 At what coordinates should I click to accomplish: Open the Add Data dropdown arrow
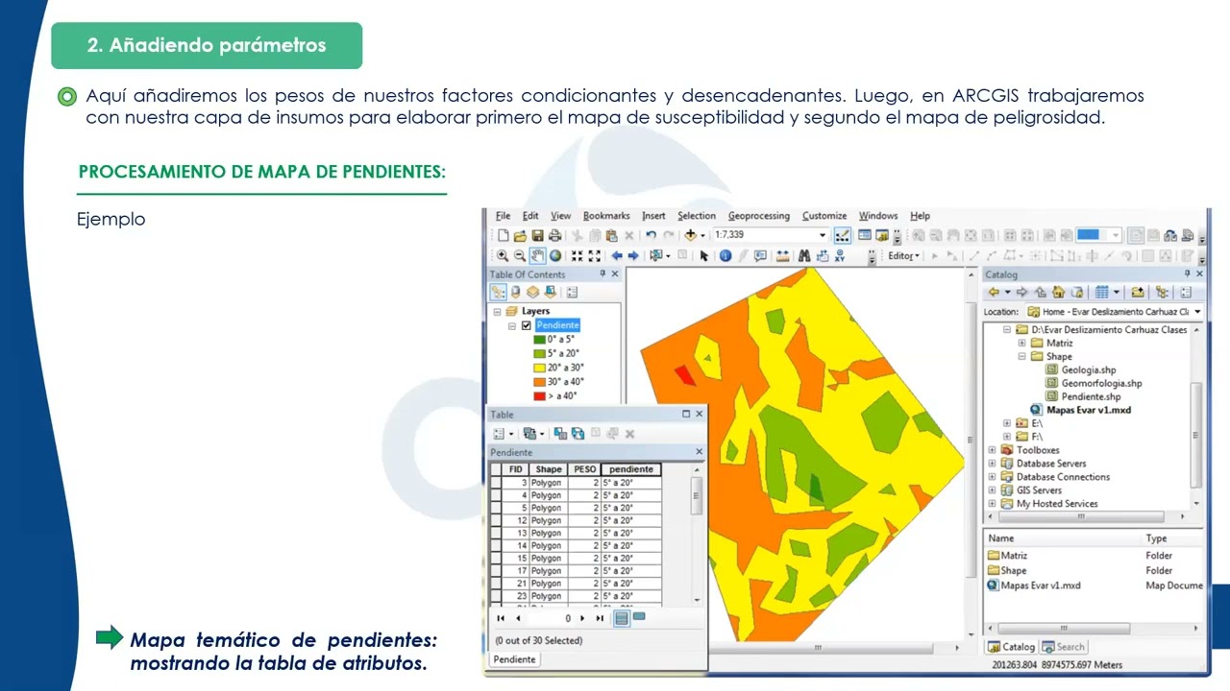click(x=702, y=235)
